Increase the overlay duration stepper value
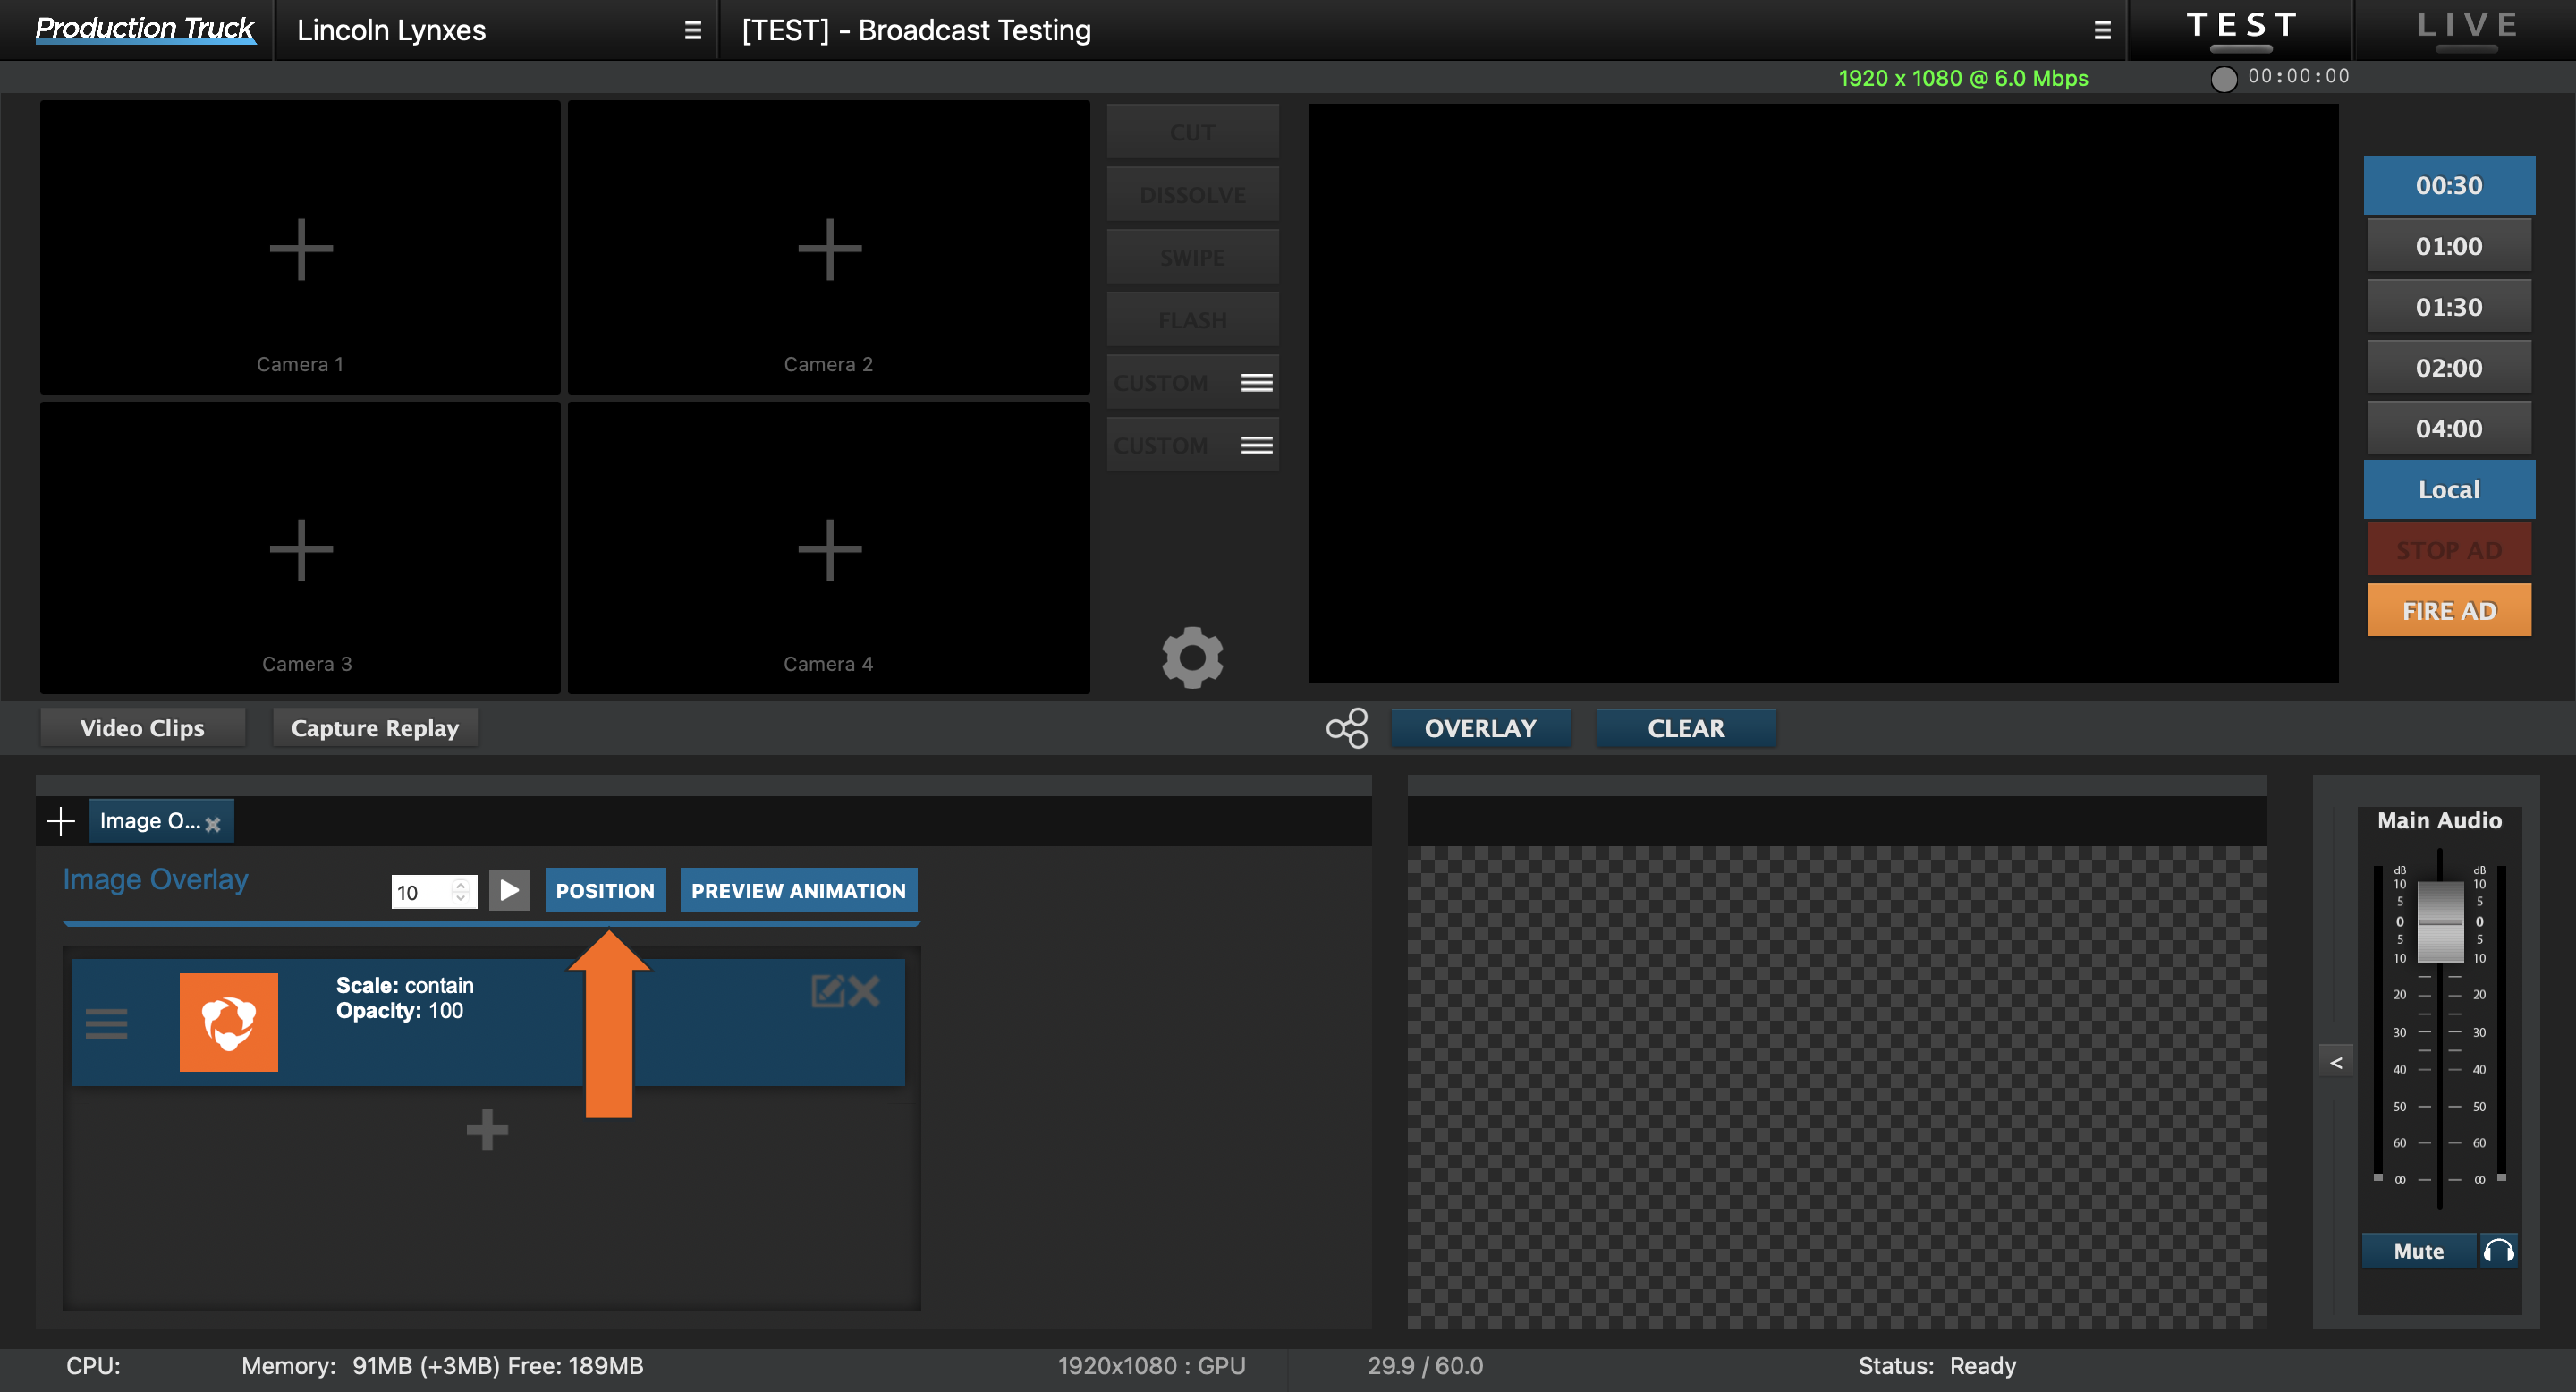This screenshot has width=2576, height=1392. click(x=460, y=884)
